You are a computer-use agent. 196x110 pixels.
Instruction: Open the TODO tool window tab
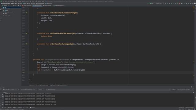click(10, 108)
